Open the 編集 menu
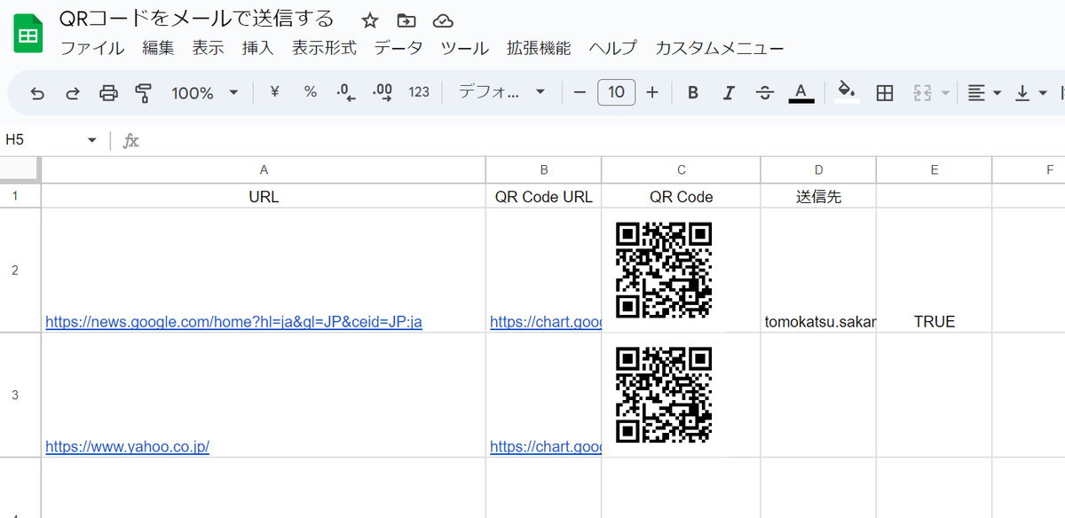This screenshot has height=518, width=1065. point(158,48)
